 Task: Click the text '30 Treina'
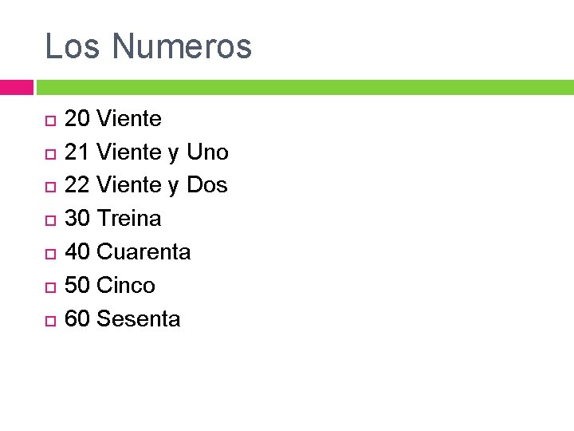click(x=112, y=218)
